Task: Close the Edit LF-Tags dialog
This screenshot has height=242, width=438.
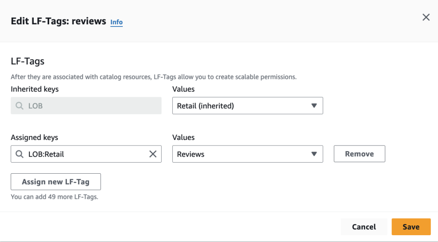Action: click(426, 17)
